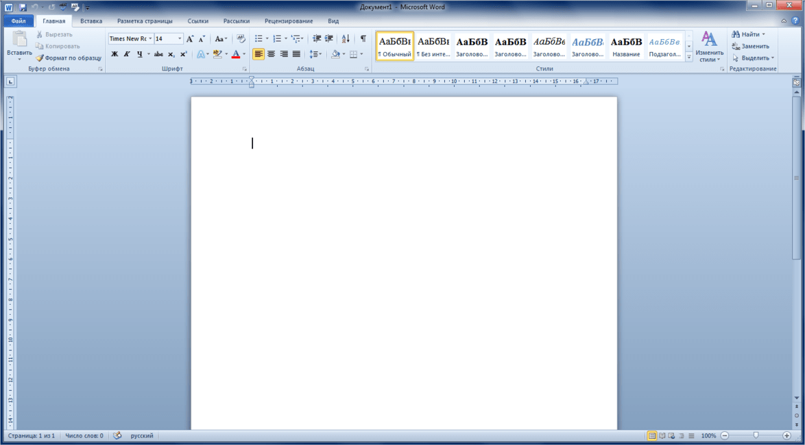
Task: Expand the line spacing dropdown
Action: coord(320,54)
